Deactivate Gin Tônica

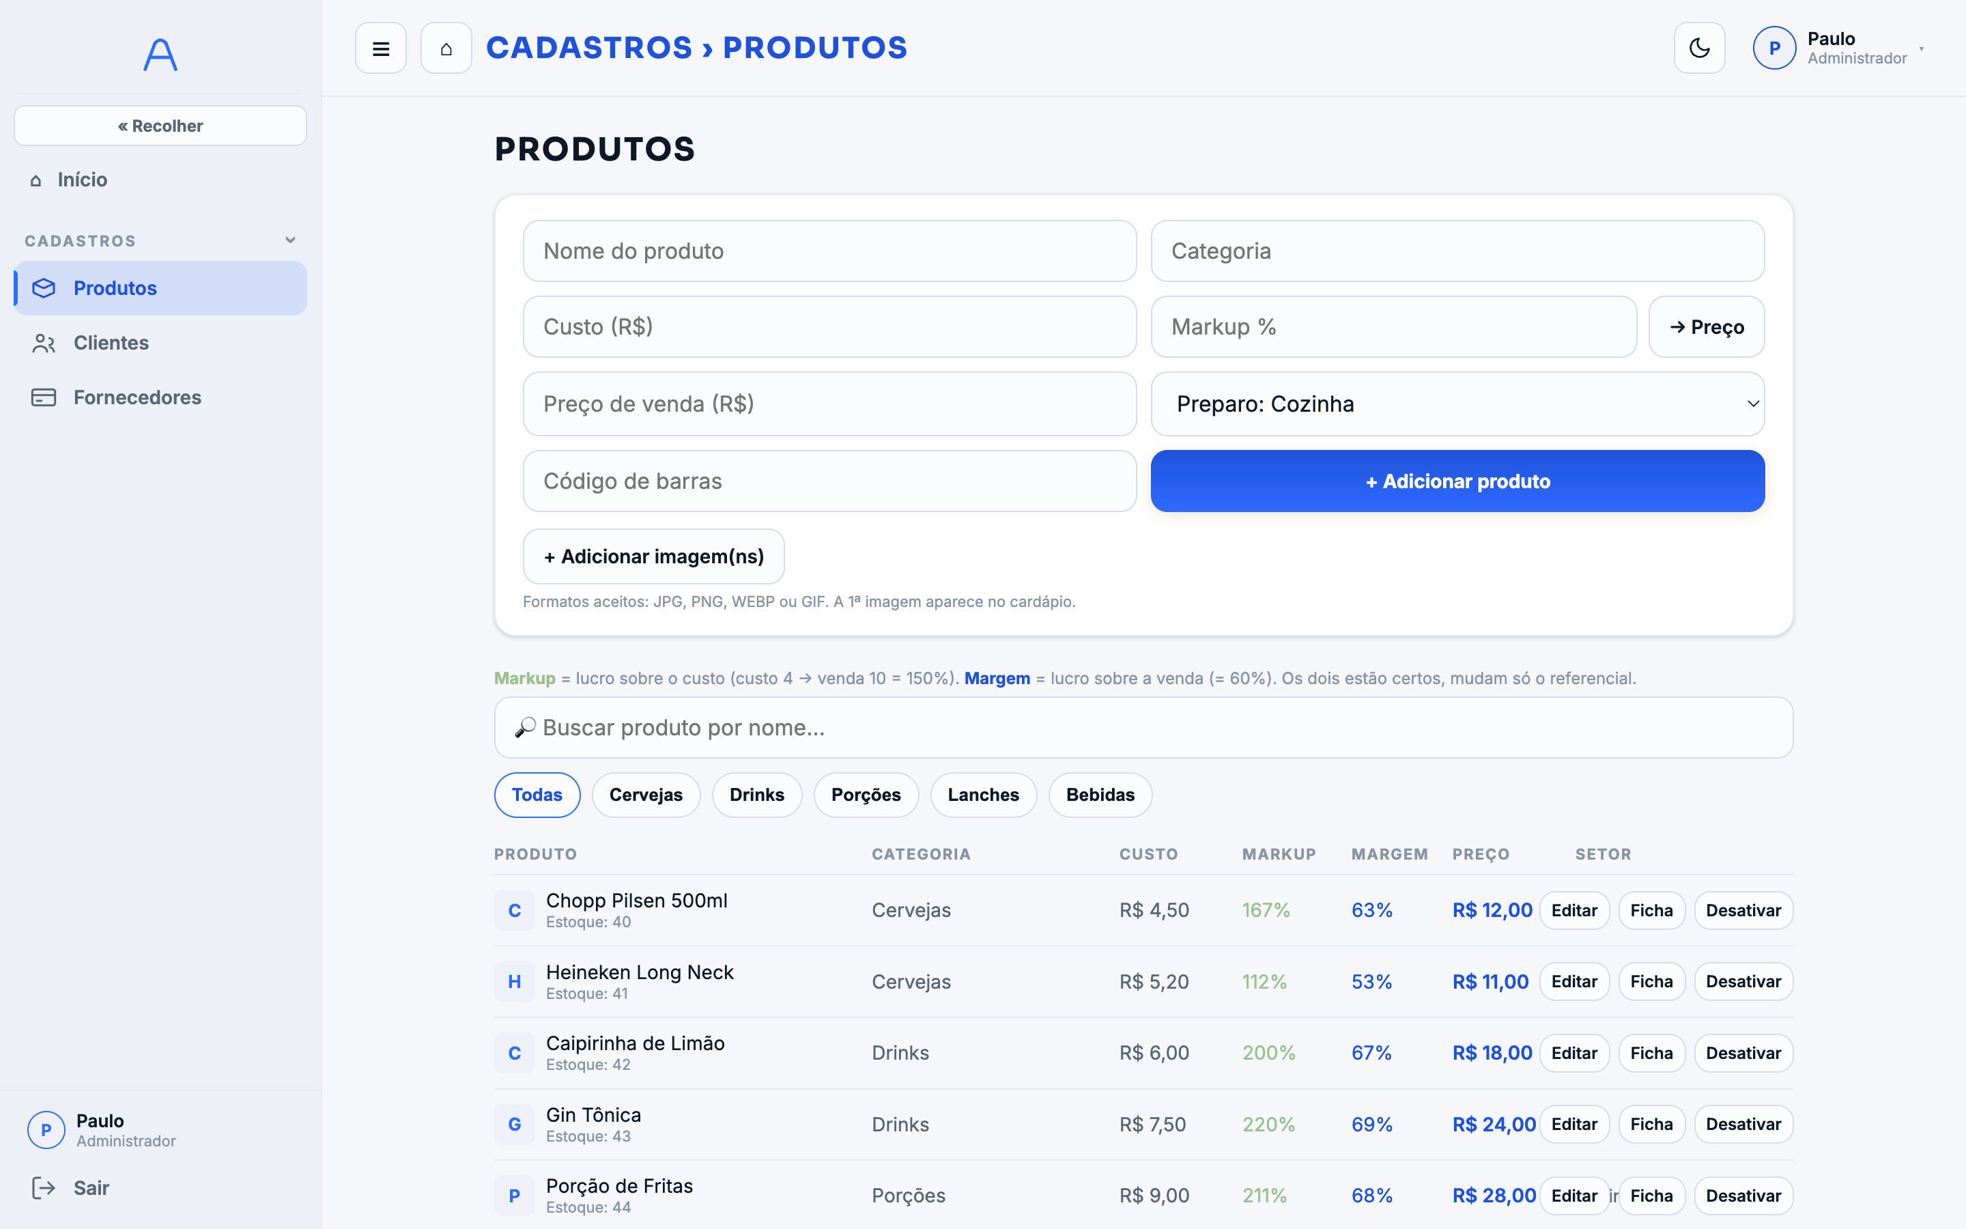coord(1743,1124)
